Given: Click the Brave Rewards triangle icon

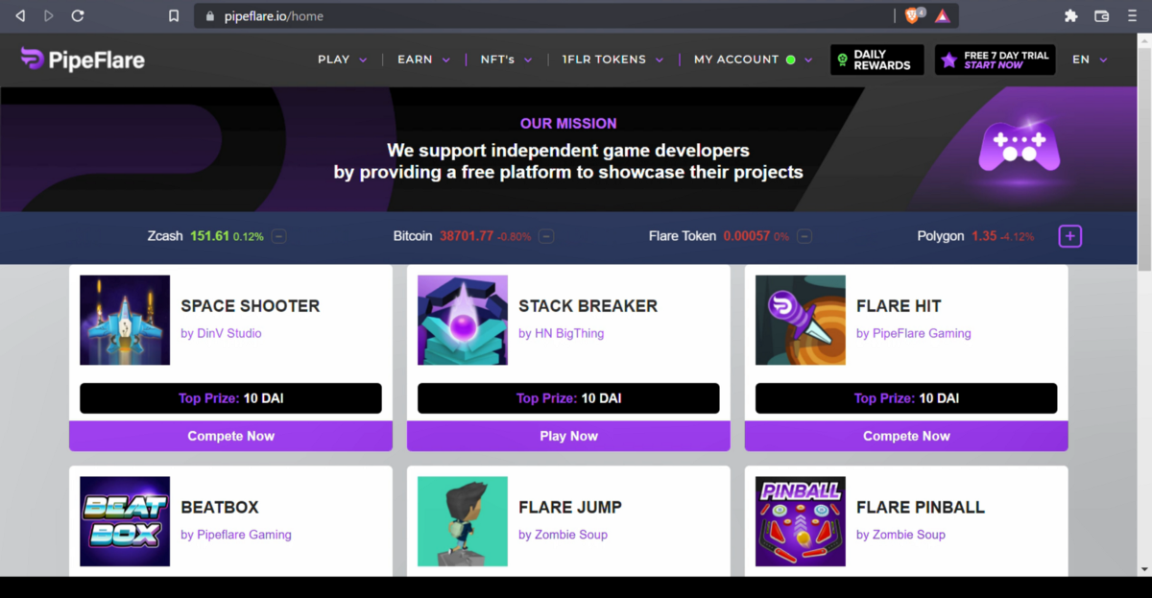Looking at the screenshot, I should (x=943, y=15).
